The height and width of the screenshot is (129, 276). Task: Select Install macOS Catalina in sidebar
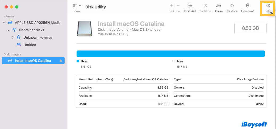33,61
